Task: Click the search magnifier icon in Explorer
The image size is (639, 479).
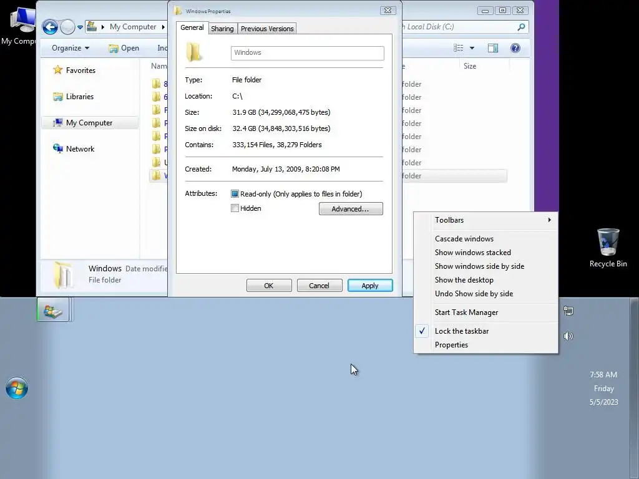Action: tap(521, 27)
